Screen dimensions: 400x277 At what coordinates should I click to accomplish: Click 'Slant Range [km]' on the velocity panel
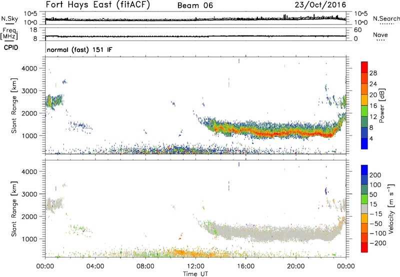pyautogui.click(x=14, y=209)
